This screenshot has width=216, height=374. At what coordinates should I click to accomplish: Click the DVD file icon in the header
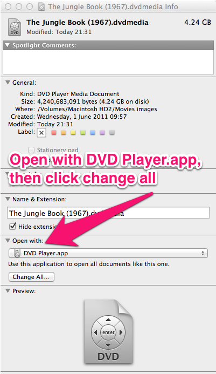(x=15, y=27)
